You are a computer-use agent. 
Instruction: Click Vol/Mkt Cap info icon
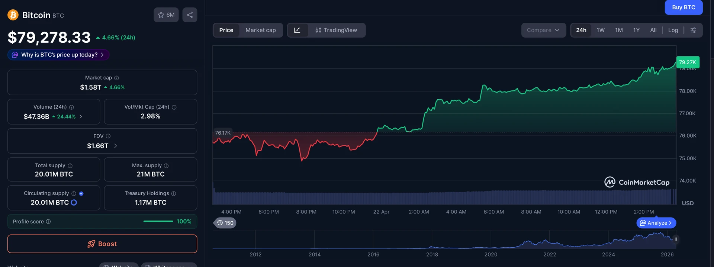[174, 107]
